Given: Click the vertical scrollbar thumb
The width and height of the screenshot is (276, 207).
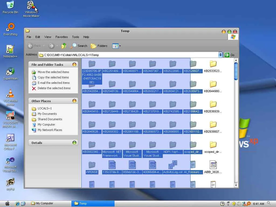Looking at the screenshot, I should point(236,71).
